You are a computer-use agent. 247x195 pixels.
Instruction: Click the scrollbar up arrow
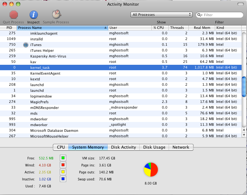(244, 130)
